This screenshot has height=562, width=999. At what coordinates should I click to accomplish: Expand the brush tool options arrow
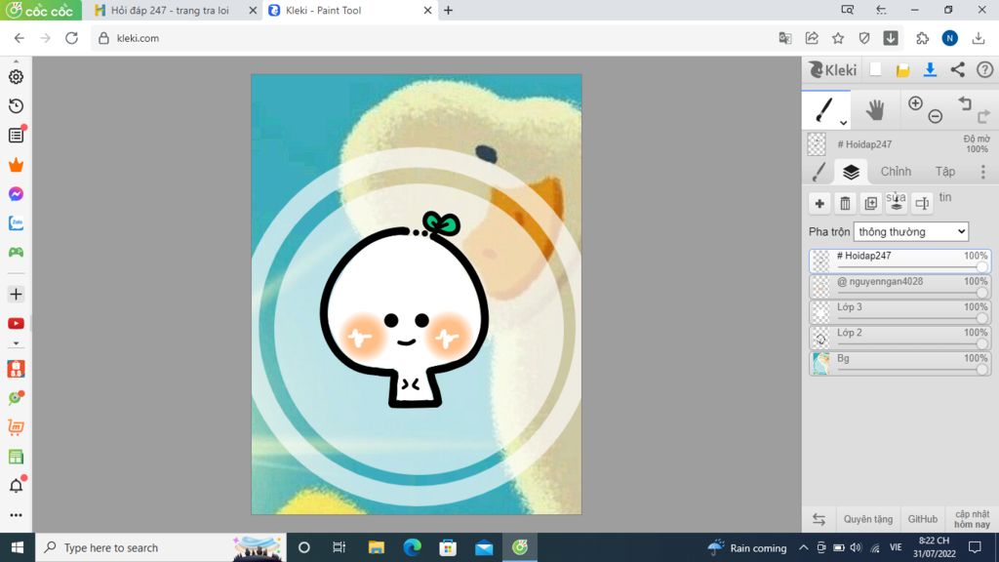point(843,122)
